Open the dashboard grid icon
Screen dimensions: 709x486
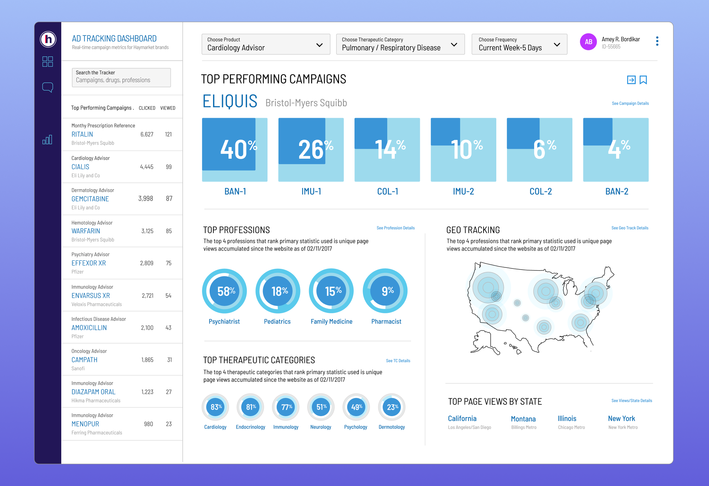point(47,62)
